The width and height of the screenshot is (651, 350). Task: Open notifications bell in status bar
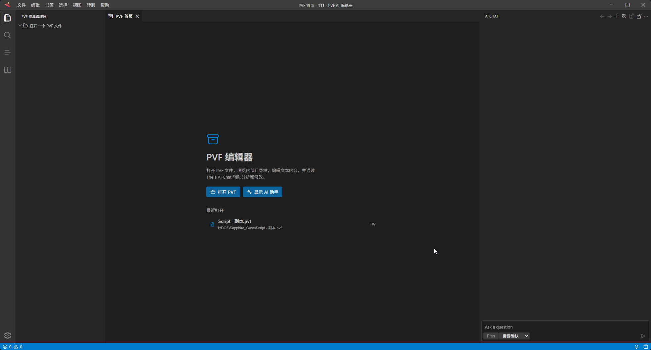point(636,347)
